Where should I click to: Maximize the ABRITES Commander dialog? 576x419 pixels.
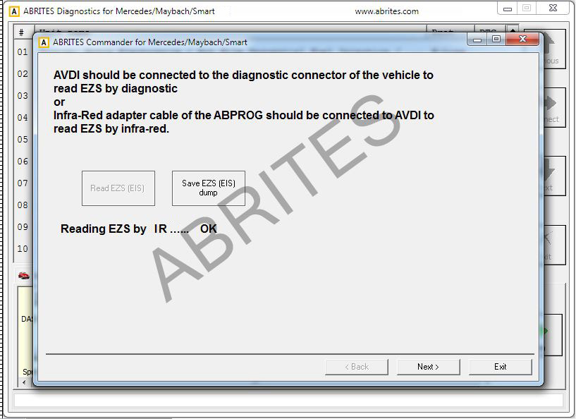[x=496, y=39]
